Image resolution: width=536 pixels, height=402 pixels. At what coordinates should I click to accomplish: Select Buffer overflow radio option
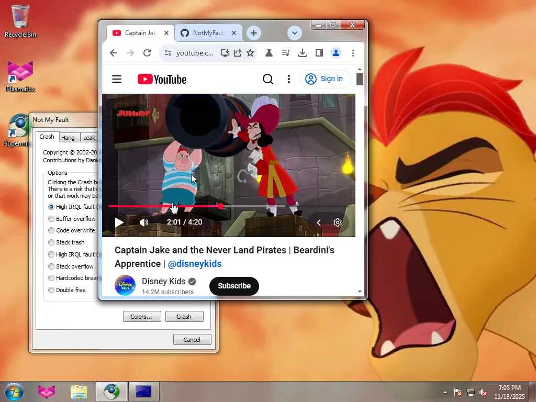72,219
